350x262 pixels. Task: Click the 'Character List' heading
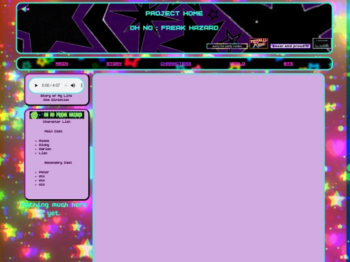pyautogui.click(x=56, y=122)
